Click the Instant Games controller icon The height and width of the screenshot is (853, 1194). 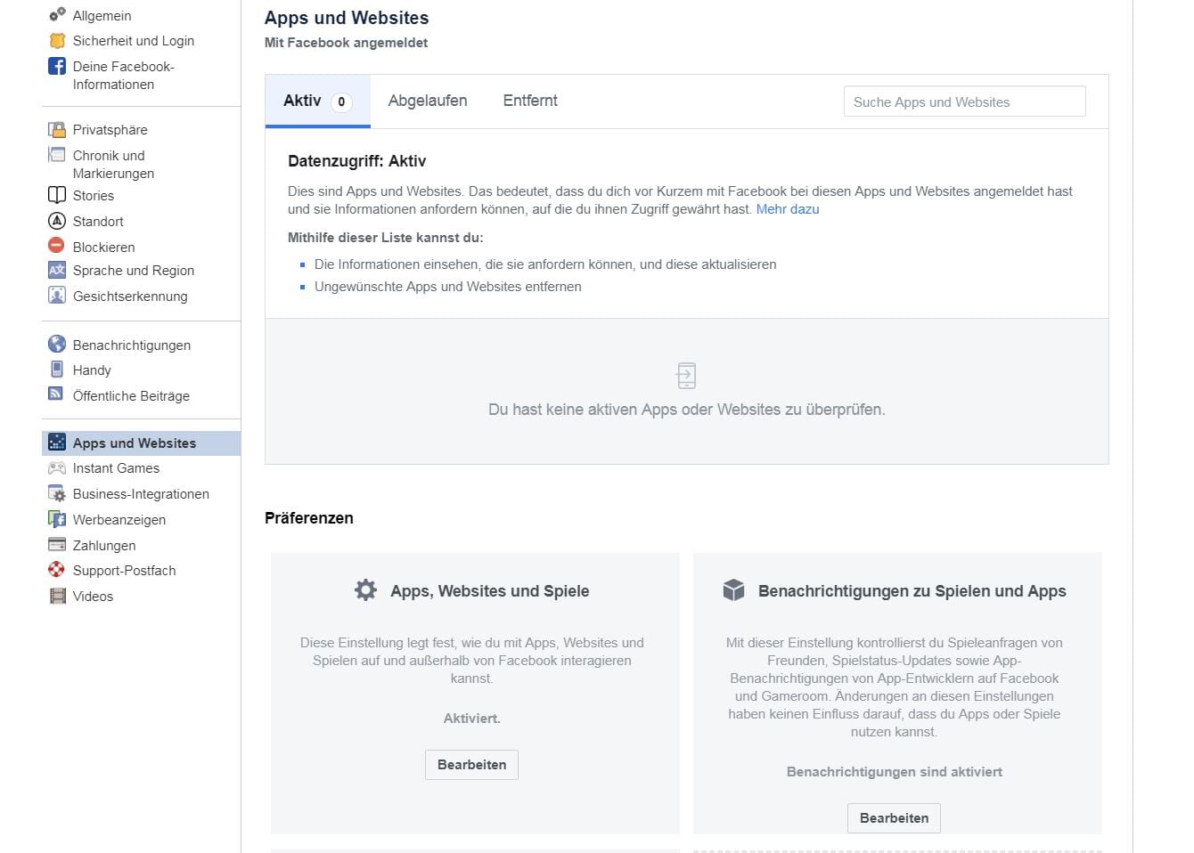57,467
